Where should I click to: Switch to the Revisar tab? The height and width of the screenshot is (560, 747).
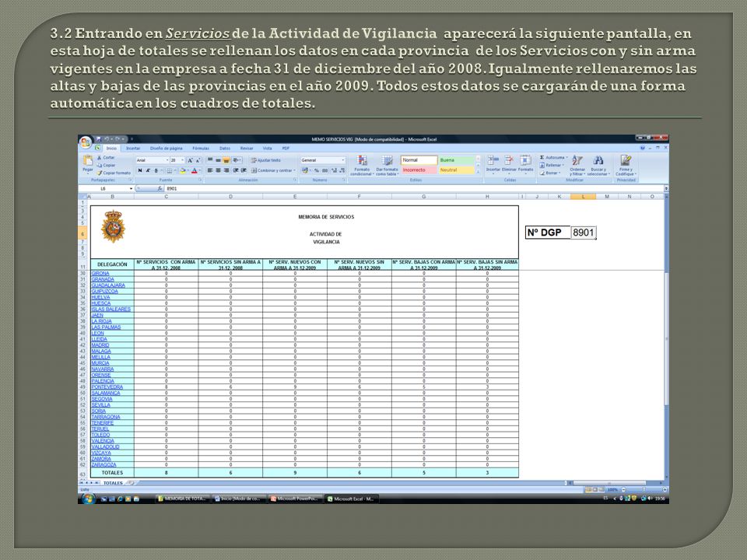tap(247, 149)
